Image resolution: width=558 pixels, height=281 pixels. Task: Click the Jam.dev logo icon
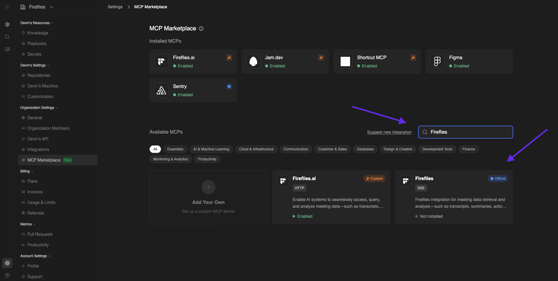[253, 61]
